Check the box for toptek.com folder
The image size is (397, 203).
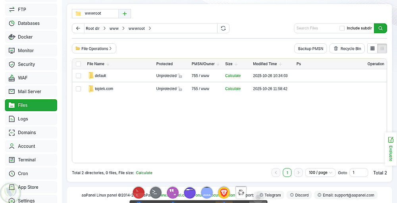pos(79,89)
